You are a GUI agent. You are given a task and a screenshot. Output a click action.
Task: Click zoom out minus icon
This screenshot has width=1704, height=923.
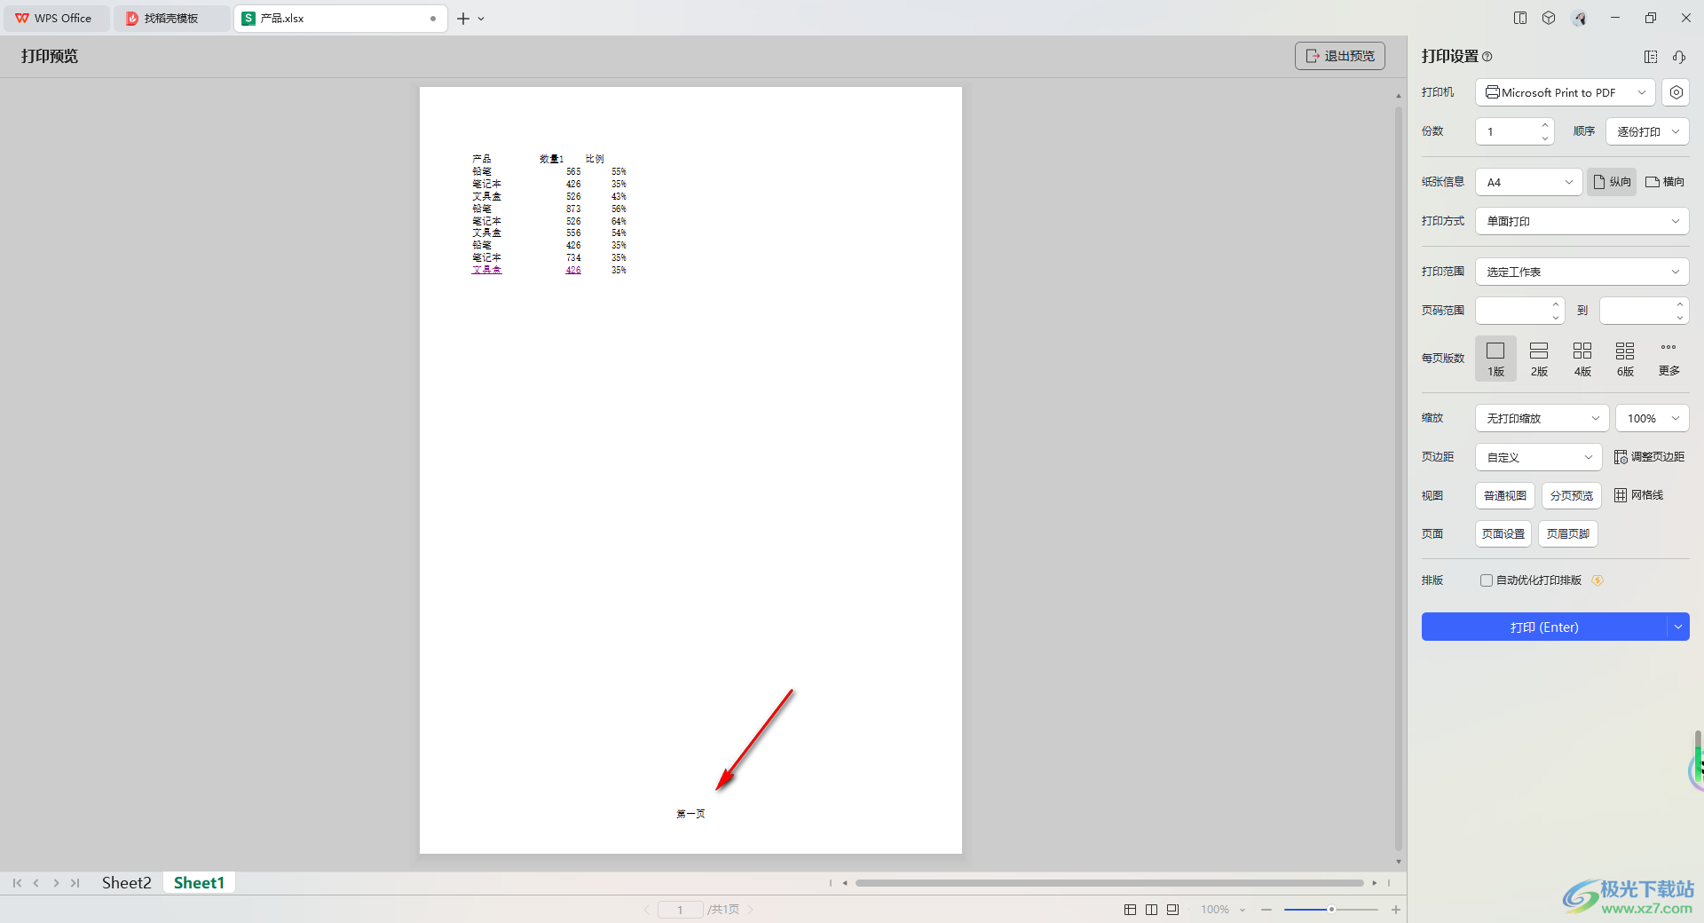[1266, 910]
